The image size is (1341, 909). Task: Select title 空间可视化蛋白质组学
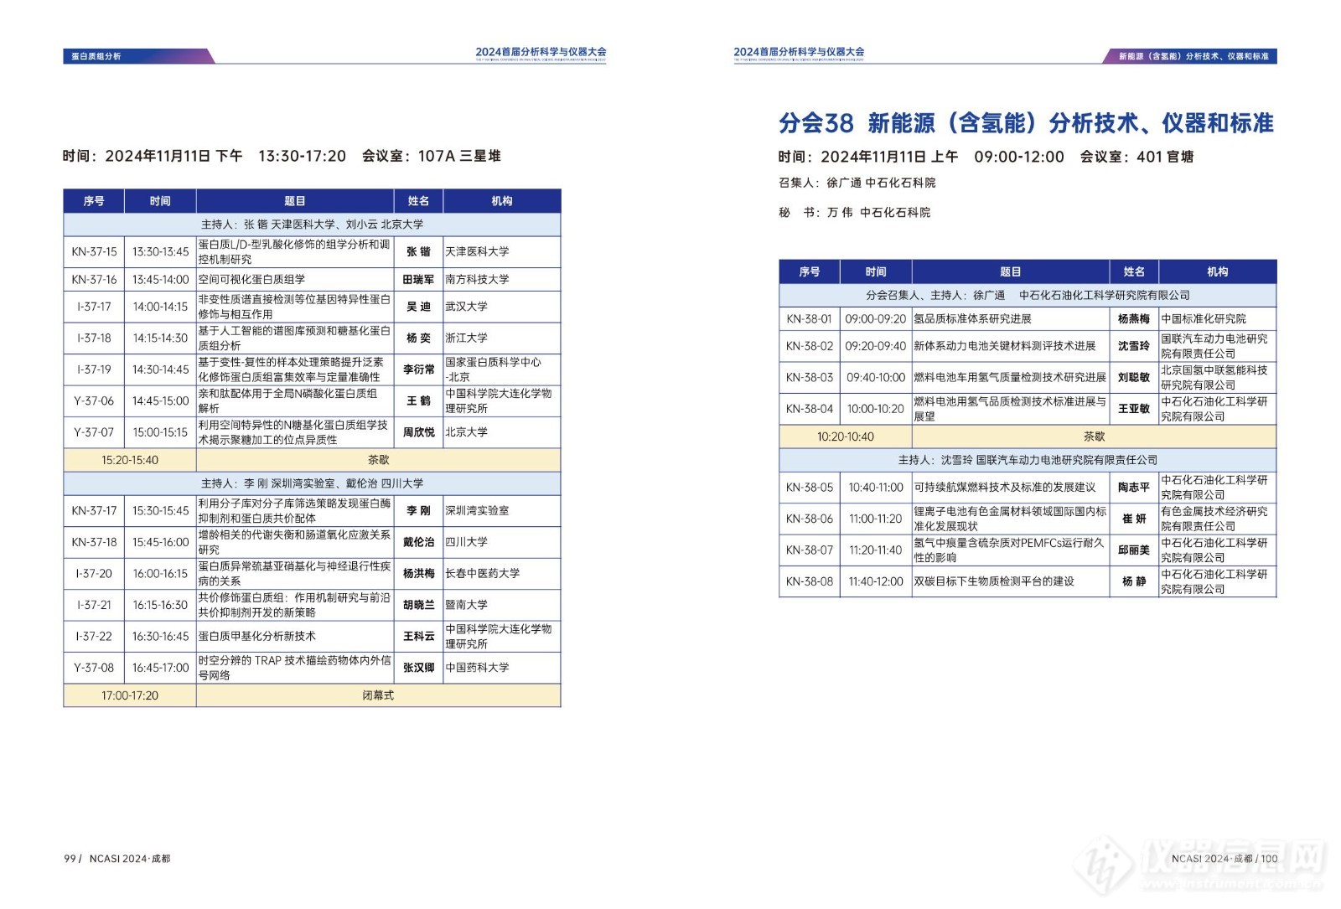pos(251,279)
